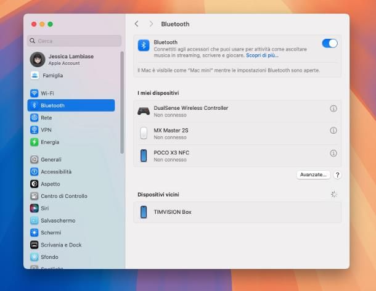Open Generali settings in sidebar
Viewport: 376px width, 291px height.
point(71,160)
